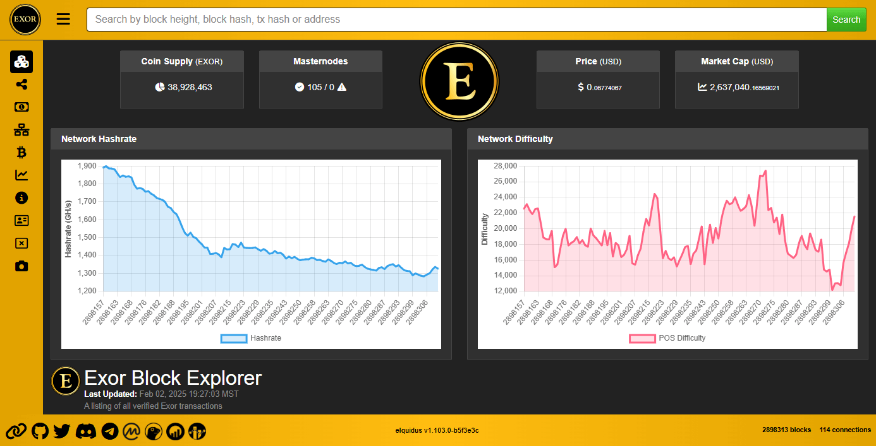Click the coin supply value 38,928,463
Image resolution: width=876 pixels, height=446 pixels.
[190, 87]
